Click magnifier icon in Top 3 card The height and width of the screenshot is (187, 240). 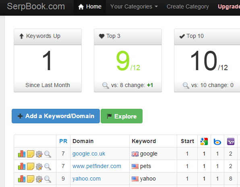tap(106, 85)
